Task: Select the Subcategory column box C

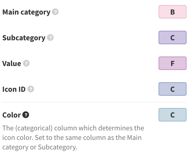Action: click(173, 37)
